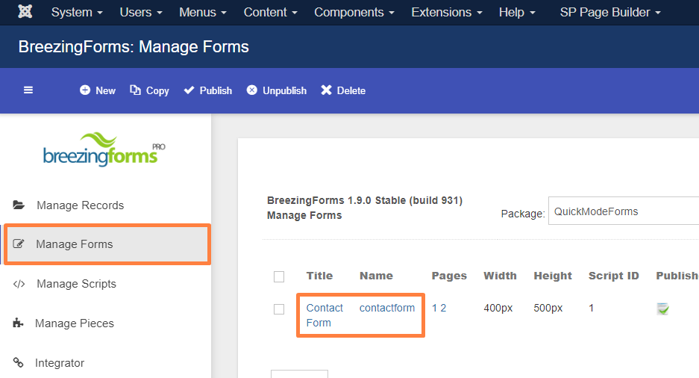
Task: Open the contactform name link
Action: point(387,308)
